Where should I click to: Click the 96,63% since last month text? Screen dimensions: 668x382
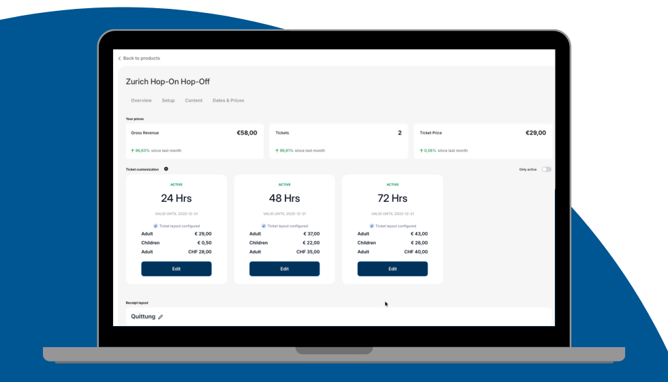(158, 151)
